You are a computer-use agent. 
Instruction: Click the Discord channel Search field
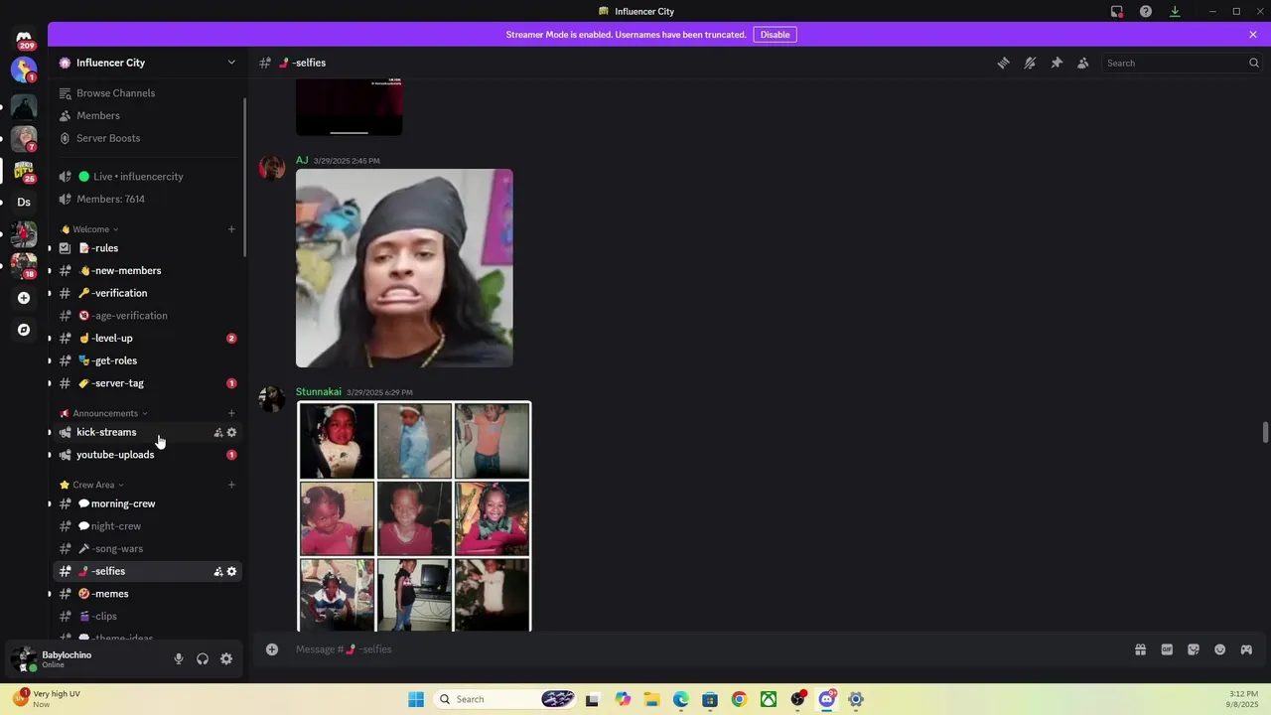pos(1182,63)
